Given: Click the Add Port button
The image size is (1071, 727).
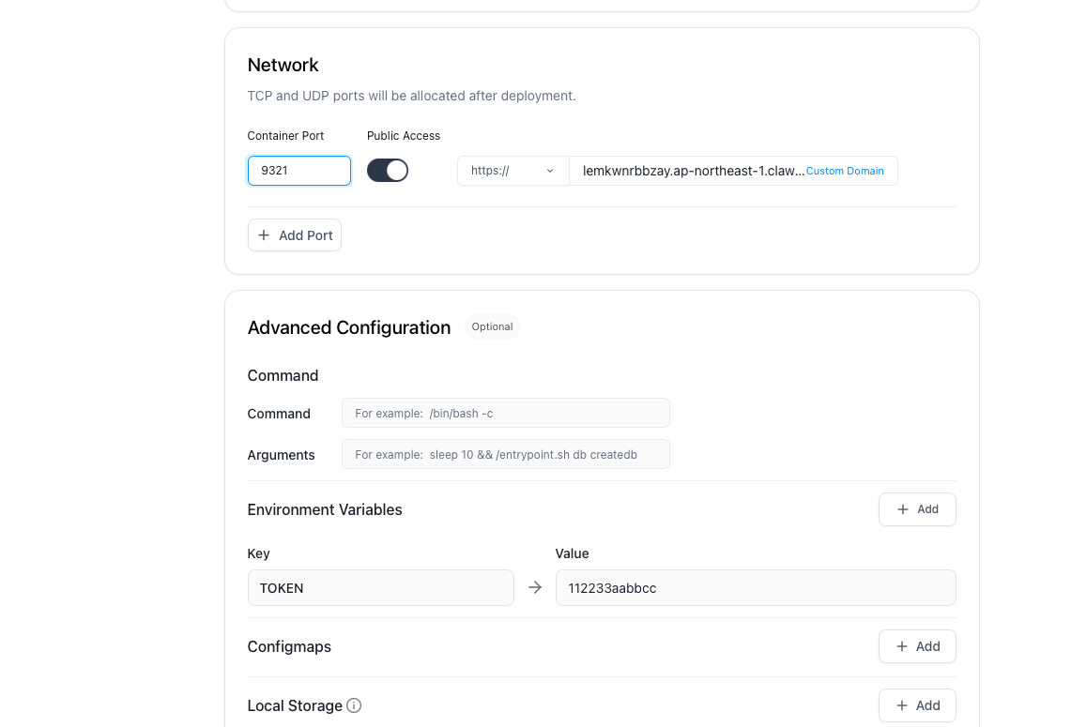Looking at the screenshot, I should (295, 235).
